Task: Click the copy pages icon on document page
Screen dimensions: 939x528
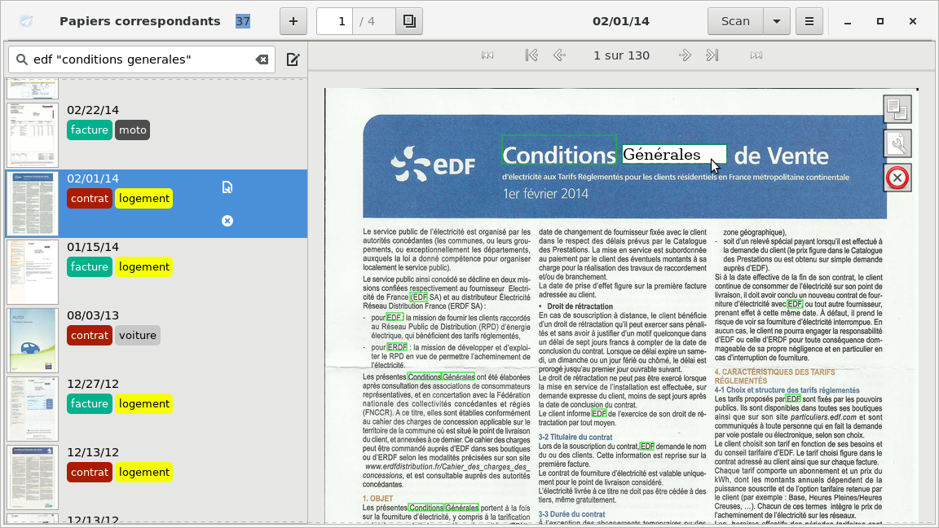Action: pos(897,108)
